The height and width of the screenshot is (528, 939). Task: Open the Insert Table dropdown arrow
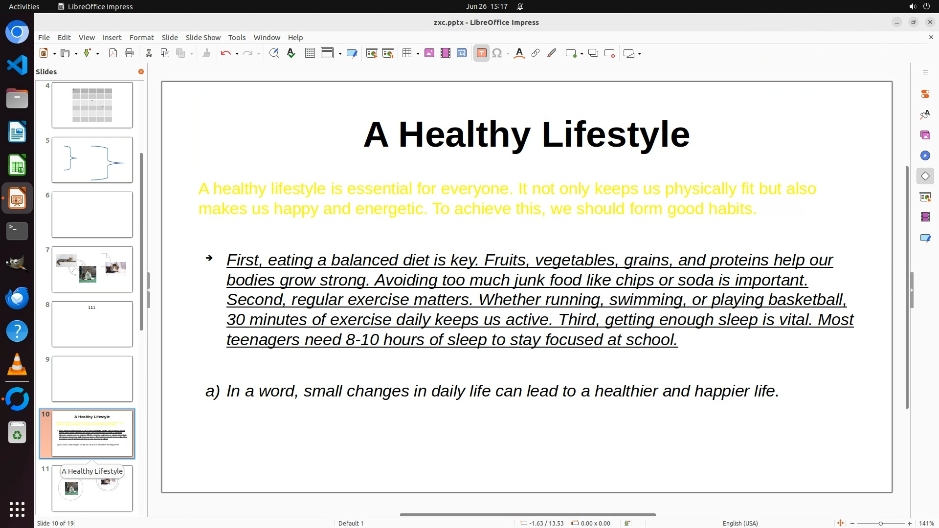418,54
